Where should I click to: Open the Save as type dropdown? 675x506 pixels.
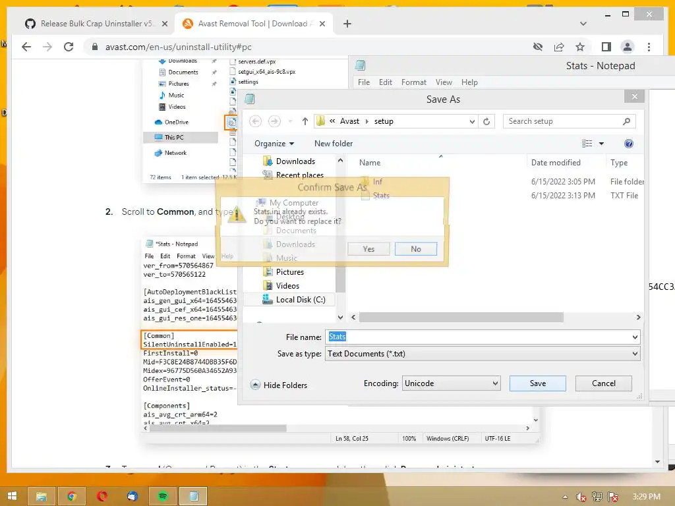point(482,354)
